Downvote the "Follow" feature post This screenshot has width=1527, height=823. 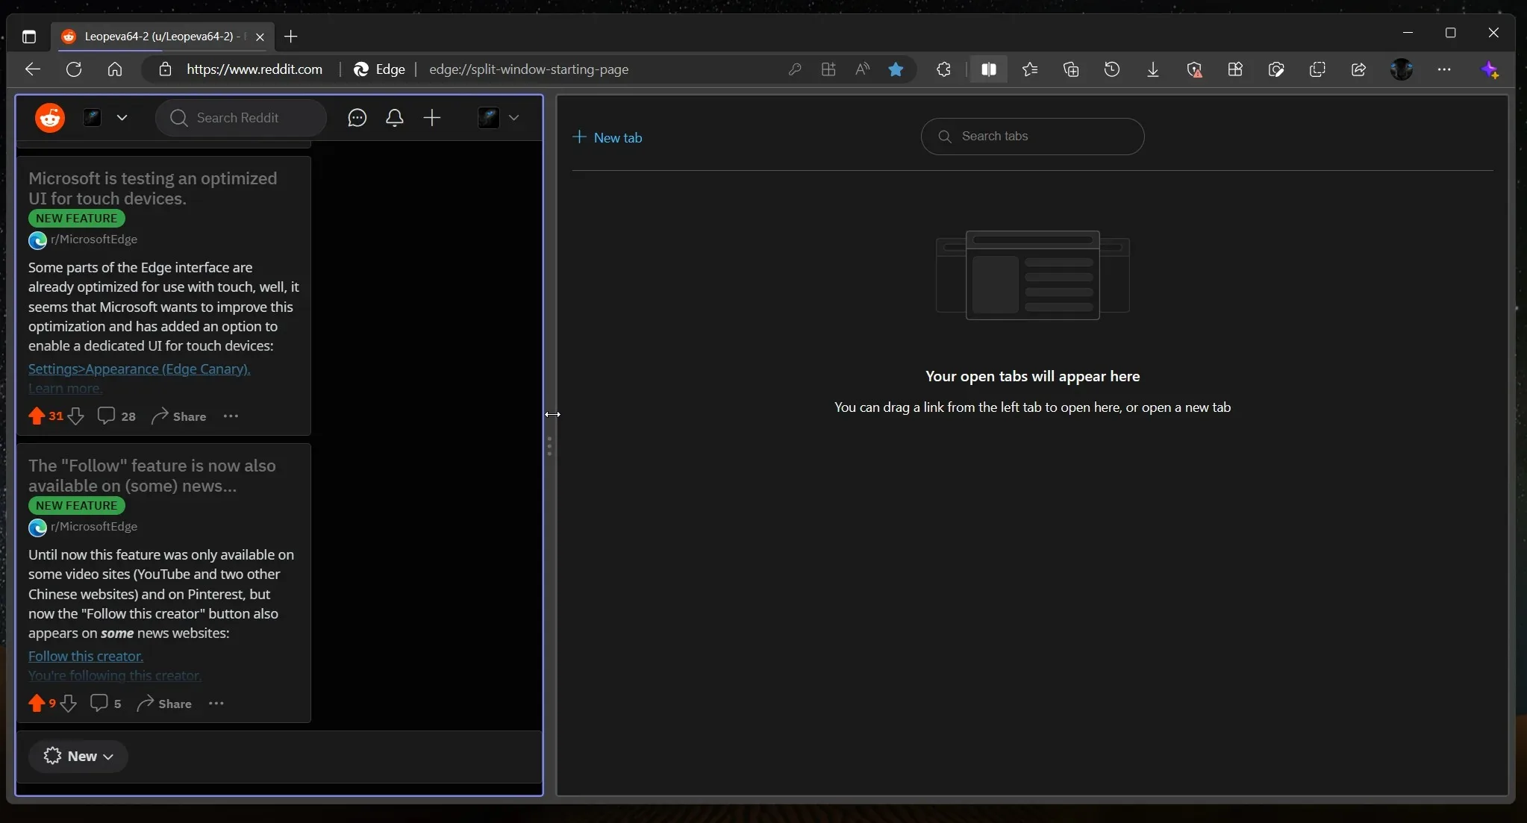pyautogui.click(x=69, y=704)
